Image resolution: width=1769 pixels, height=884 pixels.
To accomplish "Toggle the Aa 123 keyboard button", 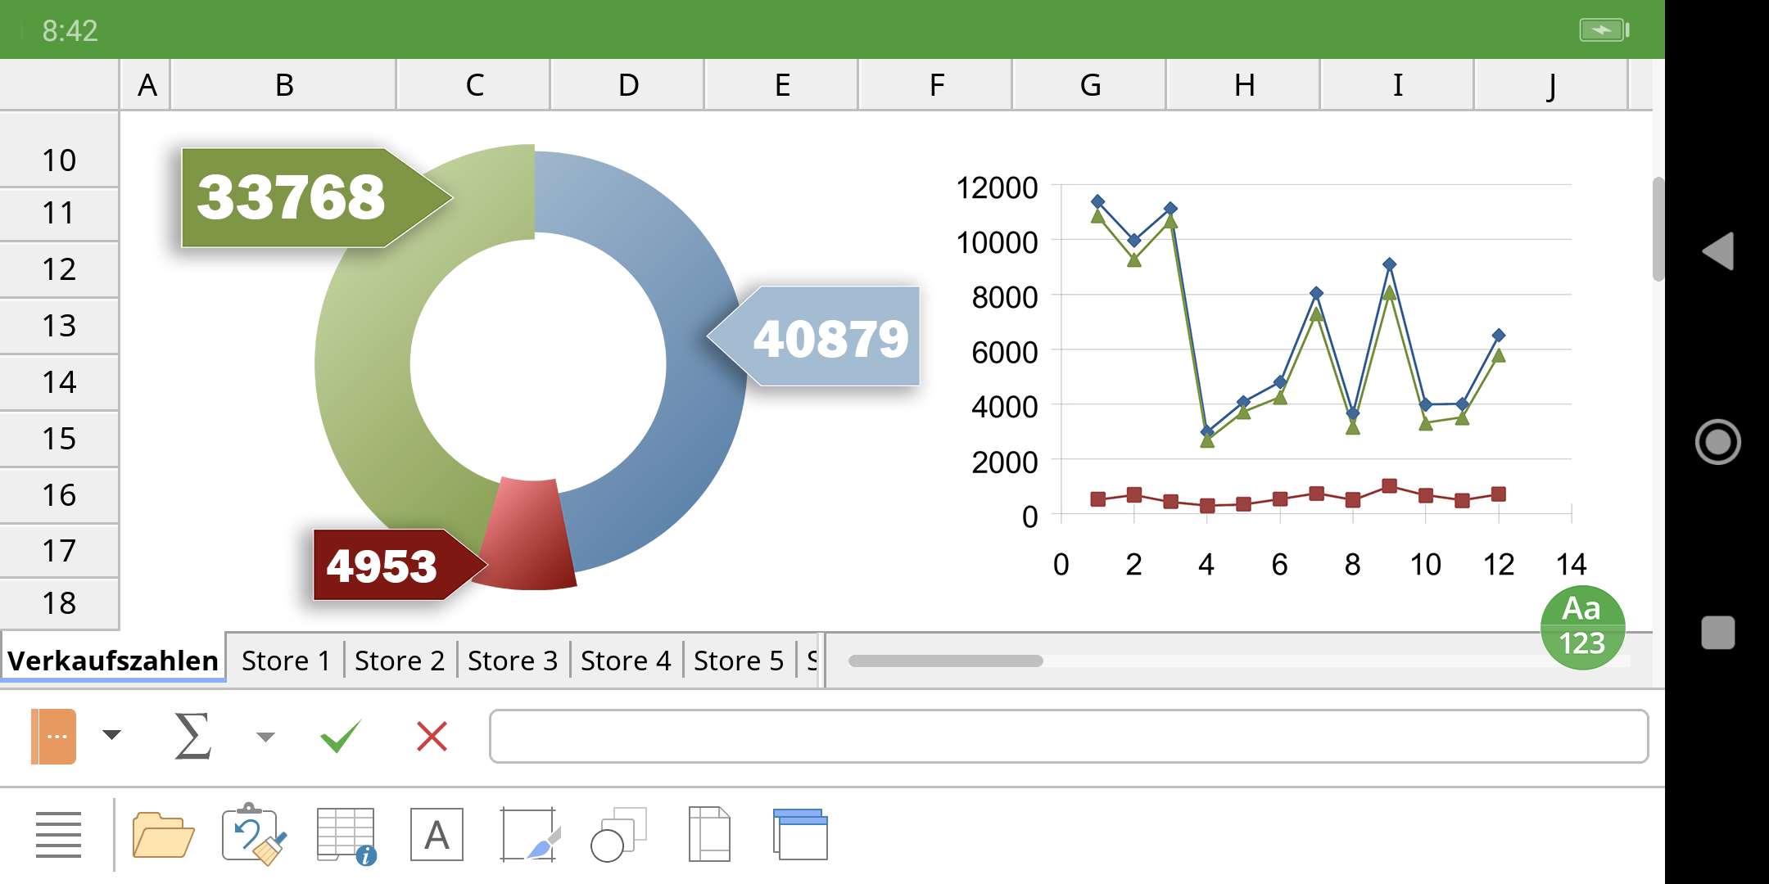I will (x=1582, y=628).
